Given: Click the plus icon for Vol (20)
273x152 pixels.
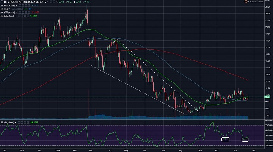Looking at the screenshot, I should [19, 9].
